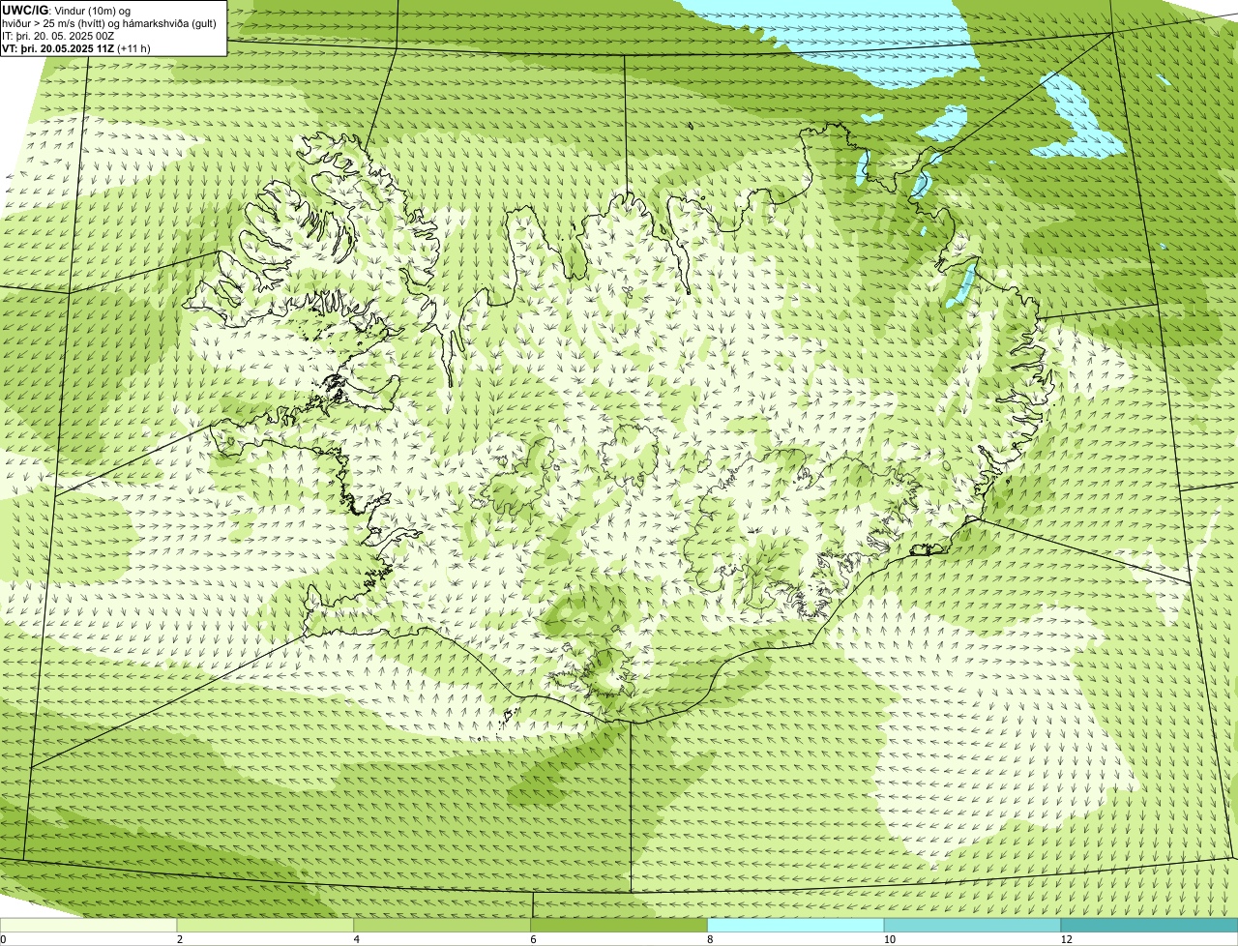The image size is (1238, 946).
Task: Click the palest 0–2 m/s color bar segment
Action: coord(89,925)
